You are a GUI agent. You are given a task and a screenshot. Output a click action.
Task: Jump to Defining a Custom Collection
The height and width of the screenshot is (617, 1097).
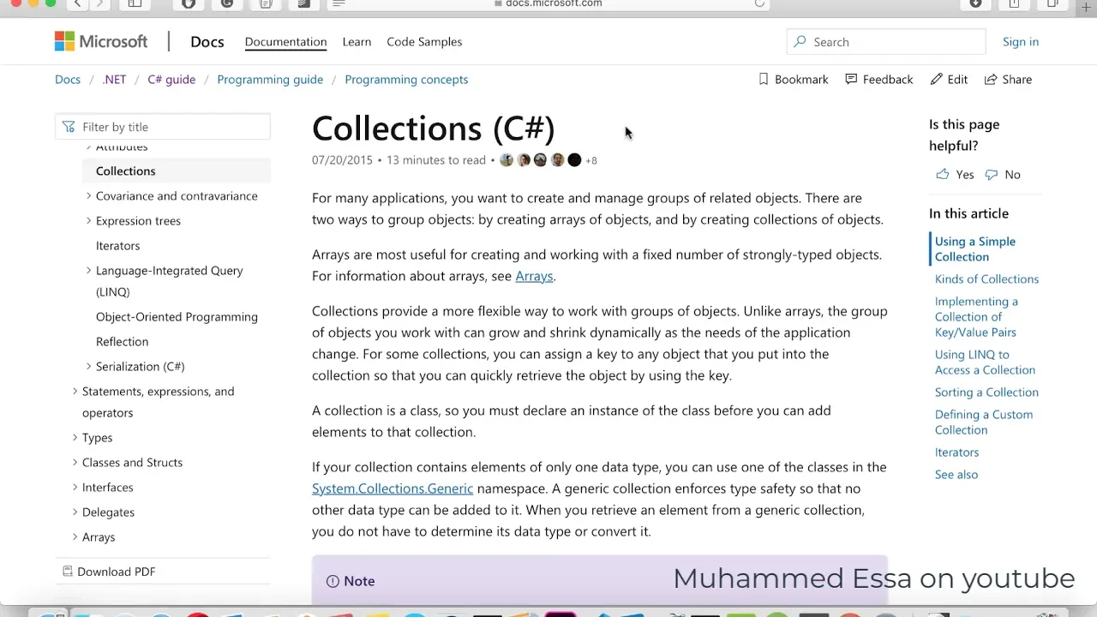984,422
